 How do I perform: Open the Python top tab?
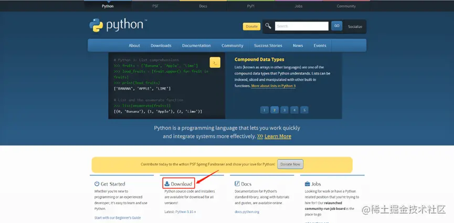click(108, 6)
